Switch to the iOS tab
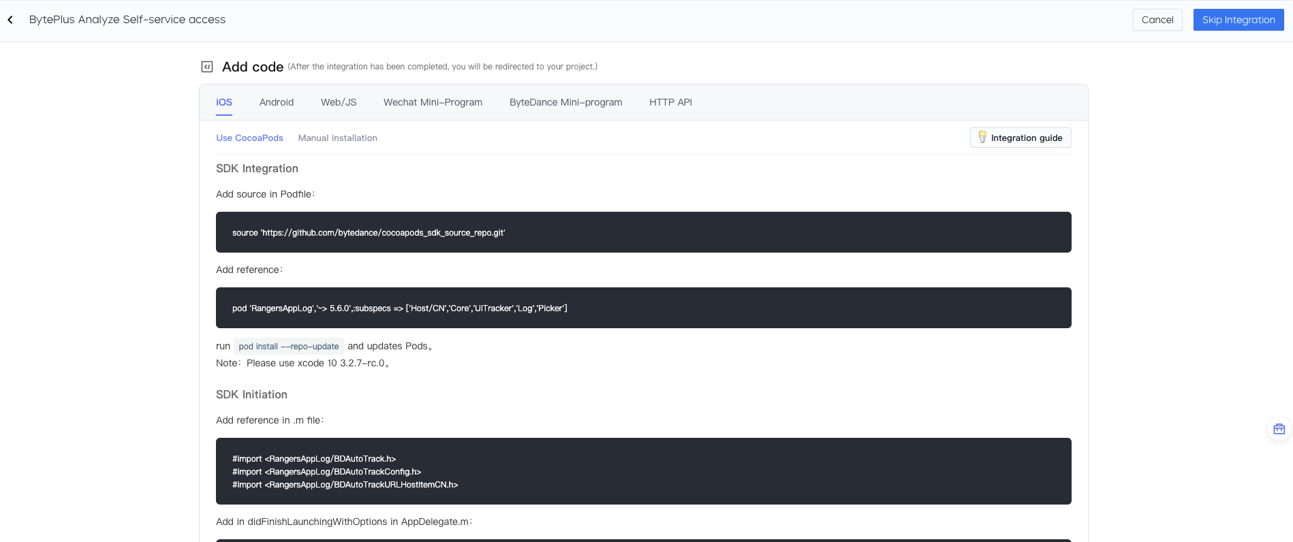This screenshot has width=1293, height=542. (224, 102)
